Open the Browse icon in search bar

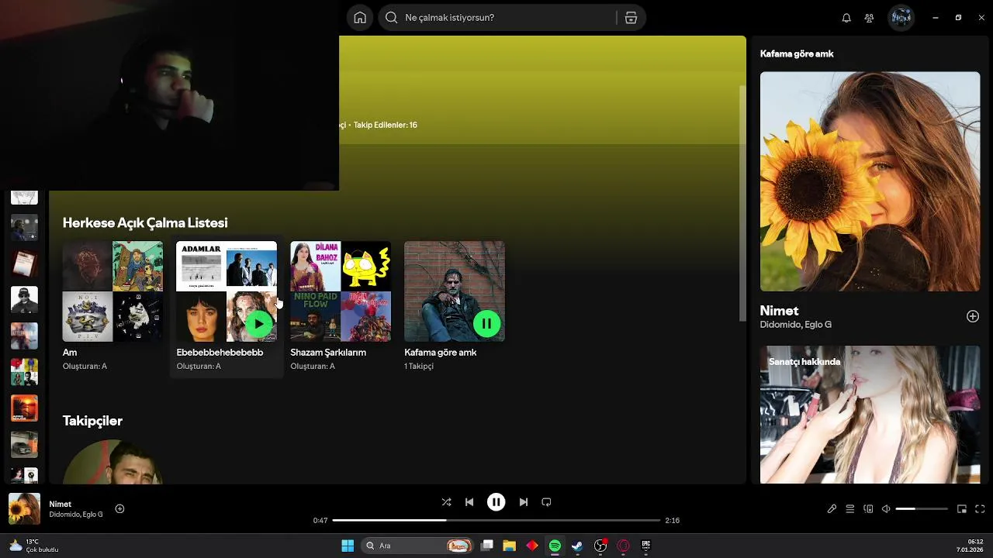coord(631,18)
